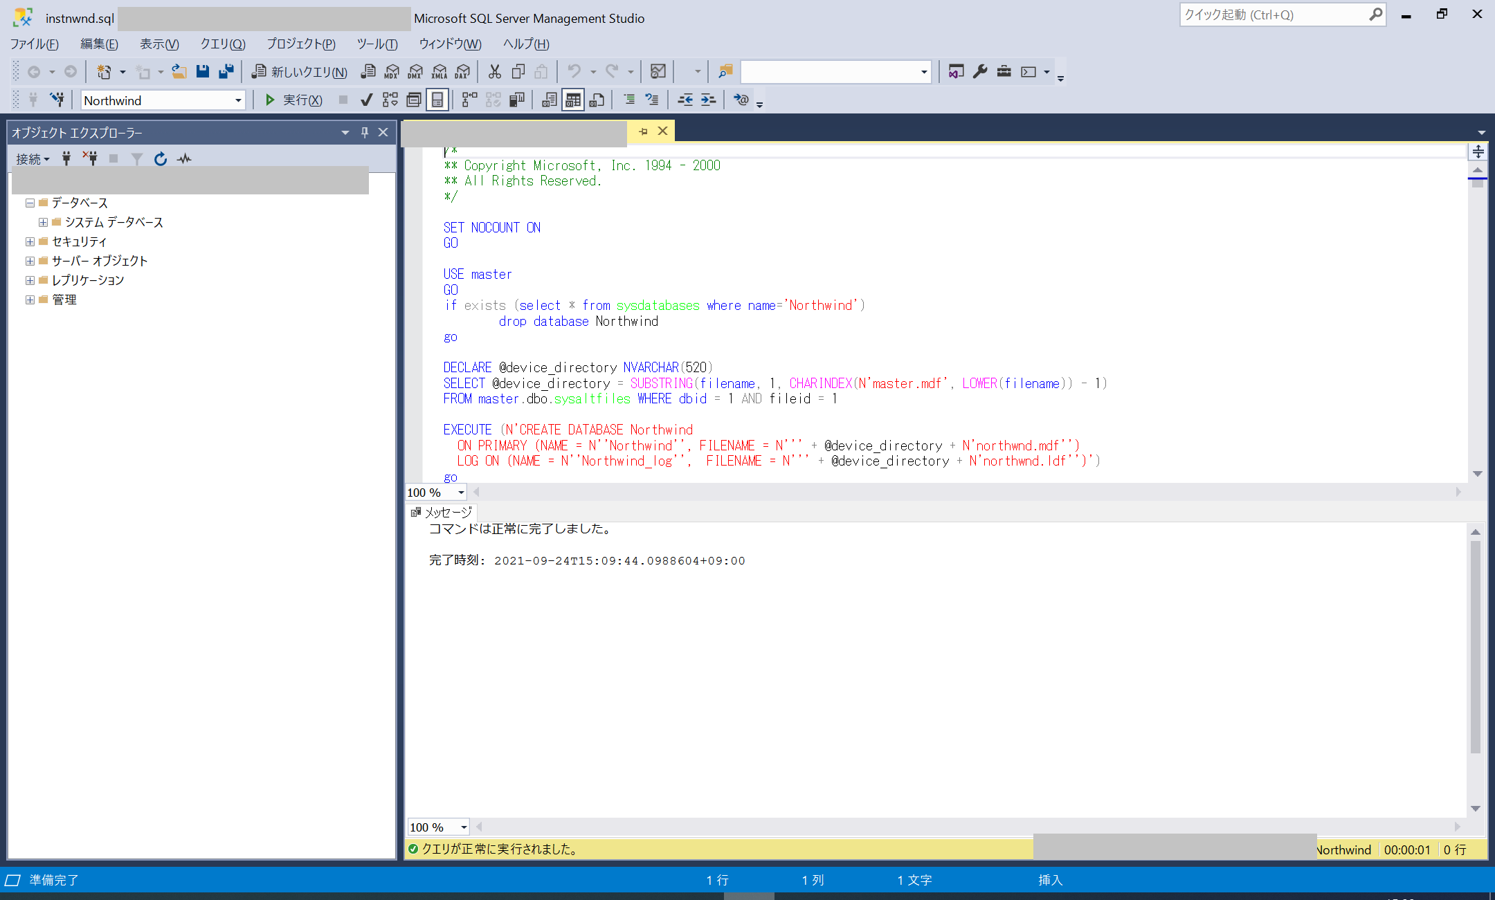Close the instnwnd.sql query tab
The height and width of the screenshot is (900, 1495).
pyautogui.click(x=662, y=131)
